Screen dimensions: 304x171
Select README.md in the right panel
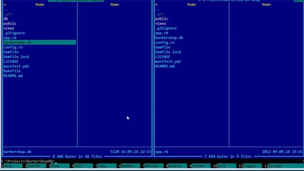(165, 66)
